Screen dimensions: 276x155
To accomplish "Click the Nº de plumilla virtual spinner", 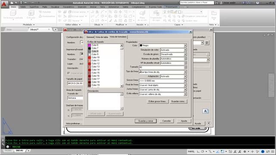I will click(185, 63).
